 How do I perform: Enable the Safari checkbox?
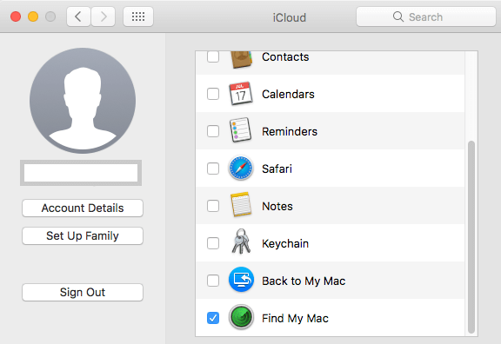[213, 169]
